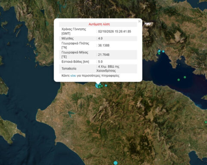207x165 pixels.
Task: Select the upper-right green marker beside the epicenter
Action: 102,86
